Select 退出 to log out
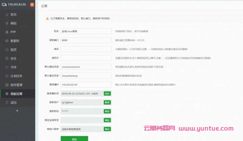This screenshot has height=141, width=243. click(x=14, y=102)
